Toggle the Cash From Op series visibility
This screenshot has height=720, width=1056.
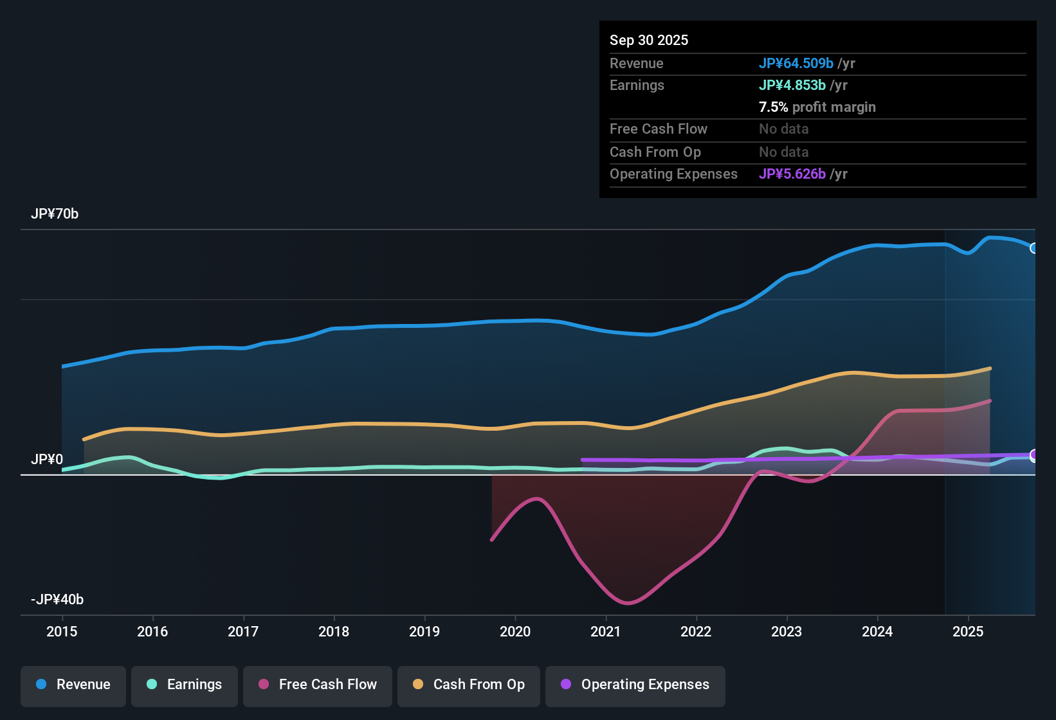tap(468, 685)
